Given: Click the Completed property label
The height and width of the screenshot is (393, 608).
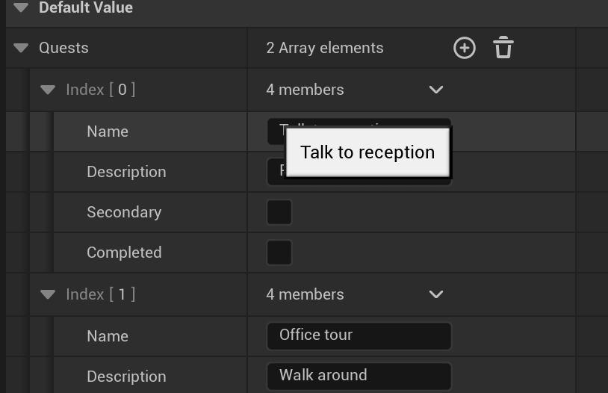Looking at the screenshot, I should coord(124,253).
